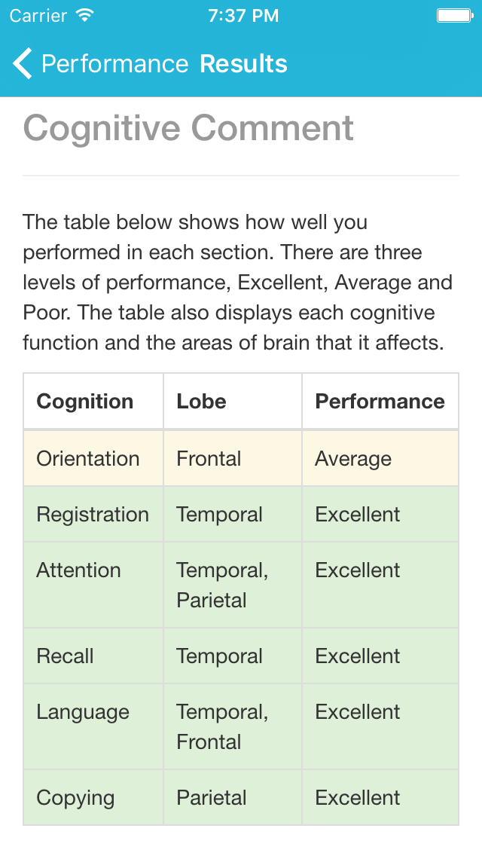The height and width of the screenshot is (856, 482).
Task: Tap the Temporal, Parietal lobe cell
Action: pos(222,585)
